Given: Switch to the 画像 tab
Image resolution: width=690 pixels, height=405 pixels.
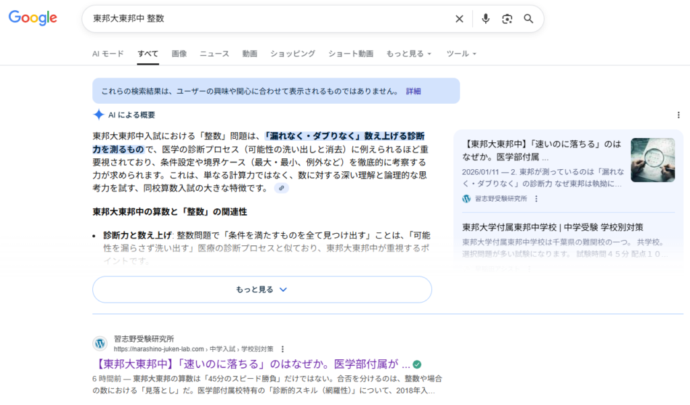Looking at the screenshot, I should (x=179, y=54).
